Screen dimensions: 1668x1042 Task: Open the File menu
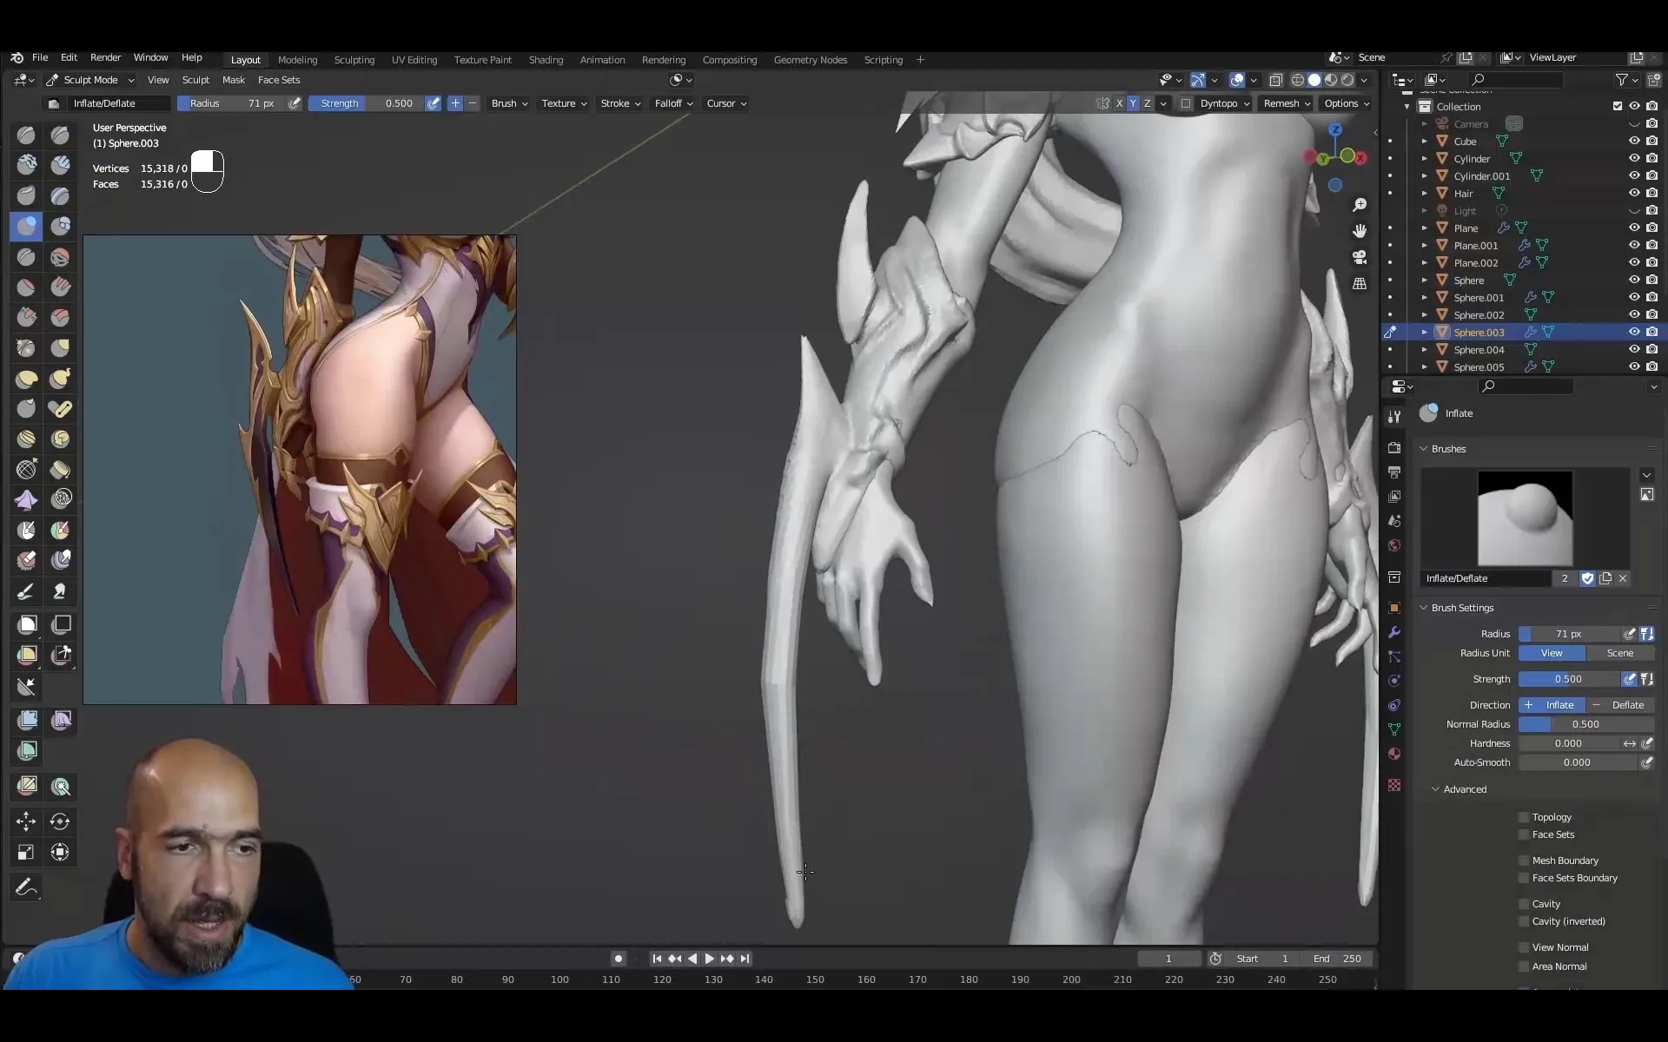(40, 57)
